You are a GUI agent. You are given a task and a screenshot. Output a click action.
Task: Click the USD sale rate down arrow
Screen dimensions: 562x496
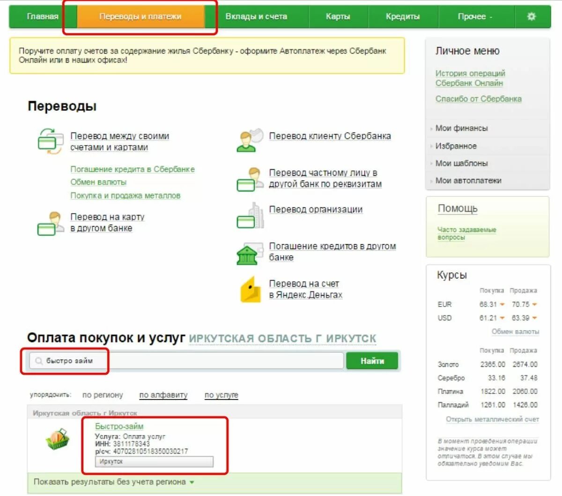click(x=534, y=318)
